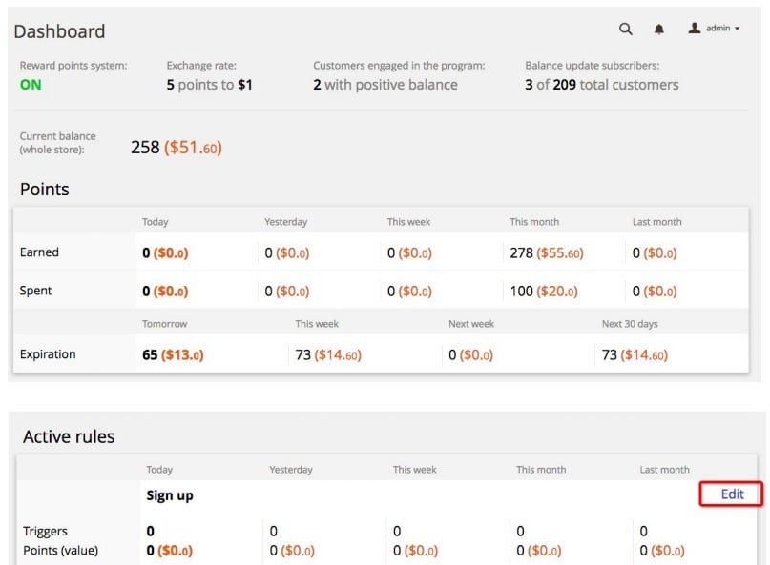This screenshot has width=770, height=565.
Task: Open the notifications bell icon
Action: click(659, 30)
